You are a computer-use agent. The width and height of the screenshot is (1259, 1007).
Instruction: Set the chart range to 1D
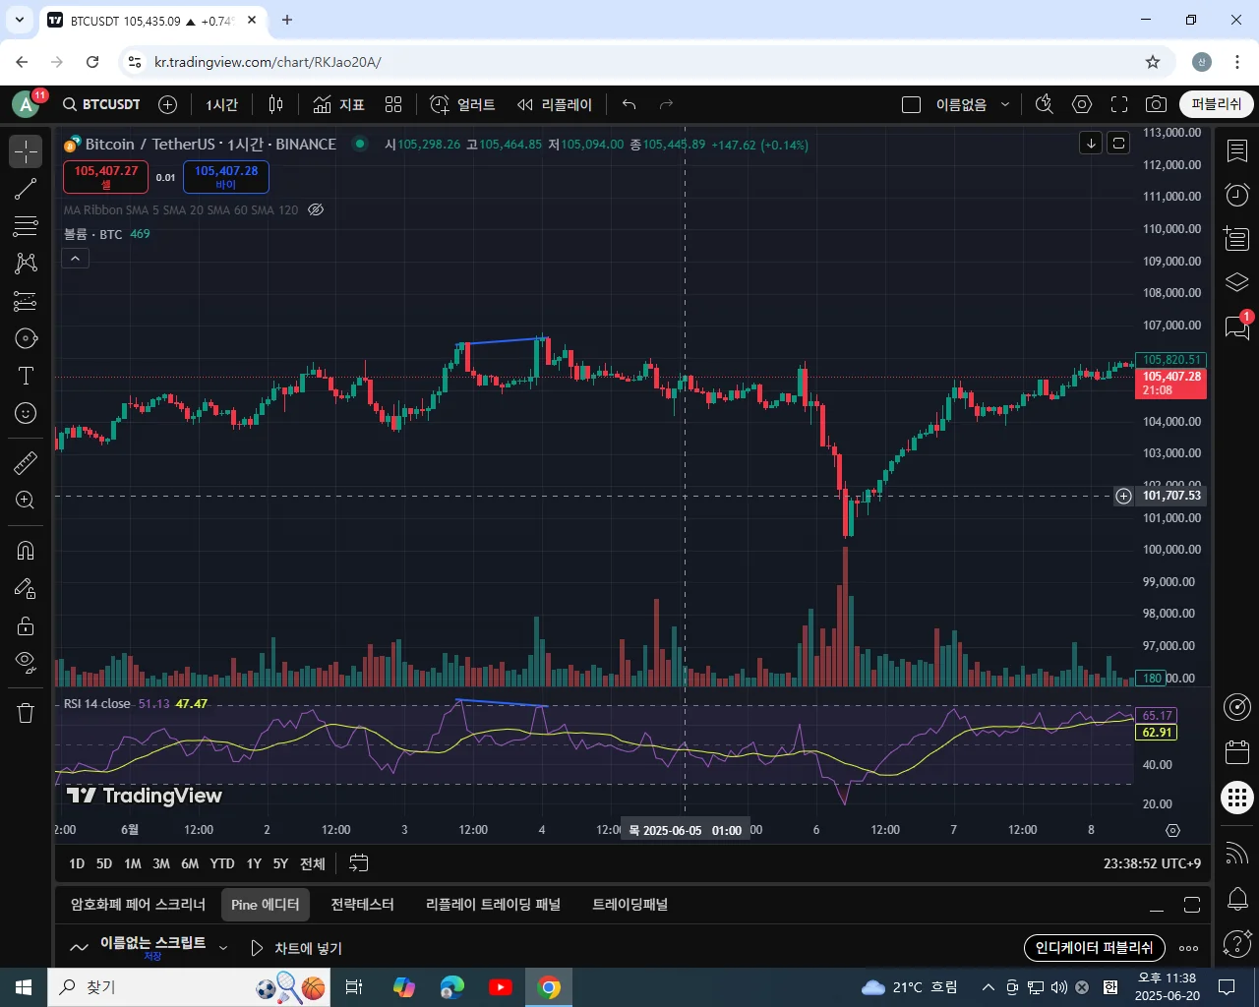click(77, 863)
